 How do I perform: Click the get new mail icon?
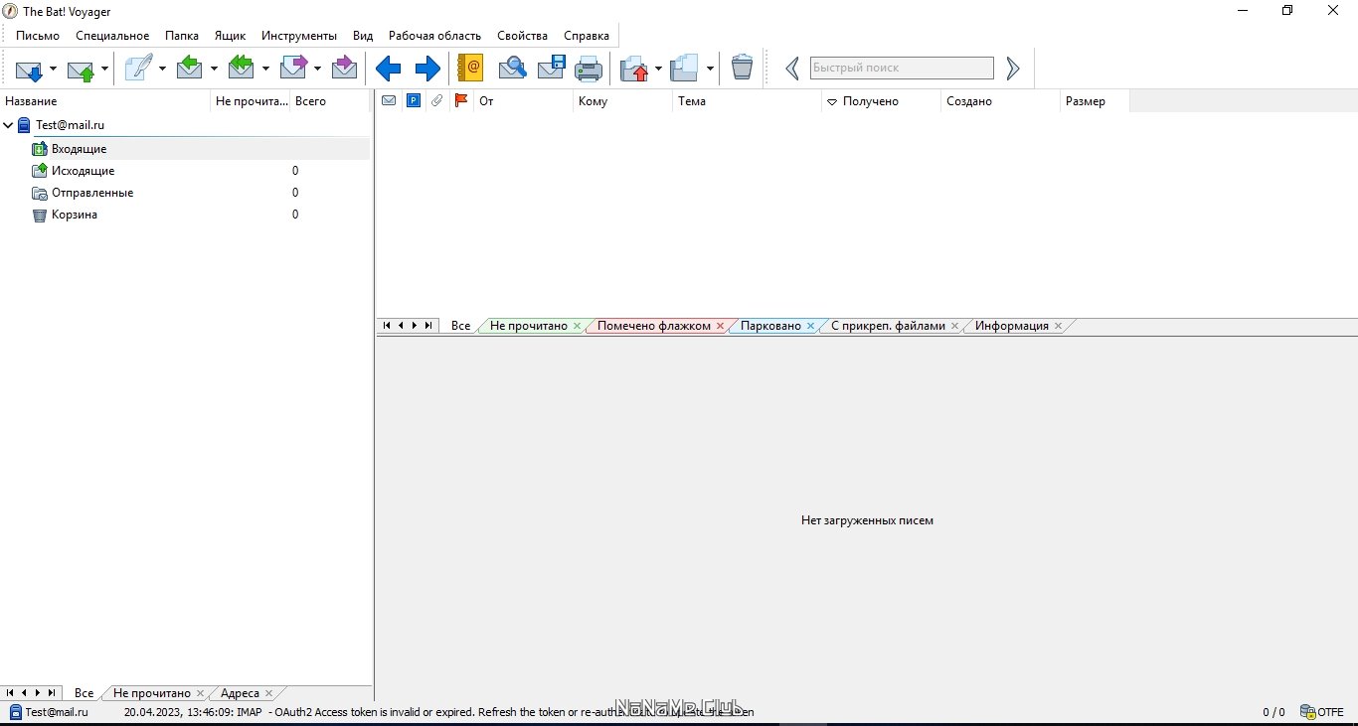coord(29,69)
